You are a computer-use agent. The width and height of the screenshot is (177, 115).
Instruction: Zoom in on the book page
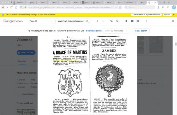coord(112,21)
